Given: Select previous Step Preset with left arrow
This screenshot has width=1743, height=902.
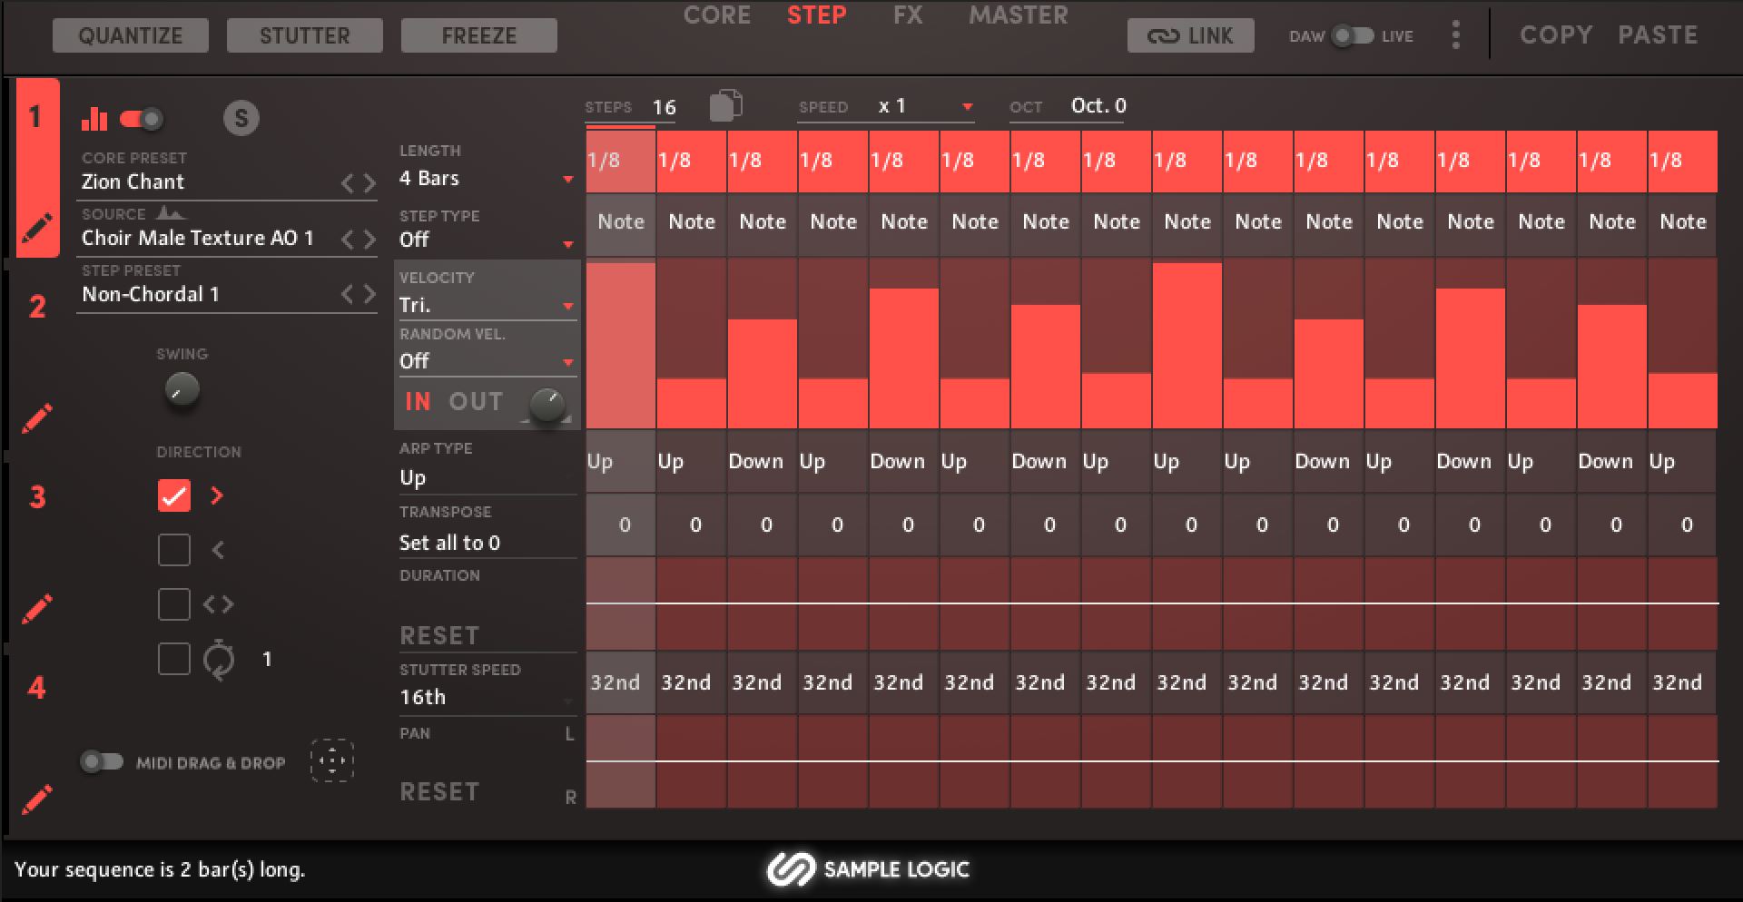Looking at the screenshot, I should tap(347, 294).
